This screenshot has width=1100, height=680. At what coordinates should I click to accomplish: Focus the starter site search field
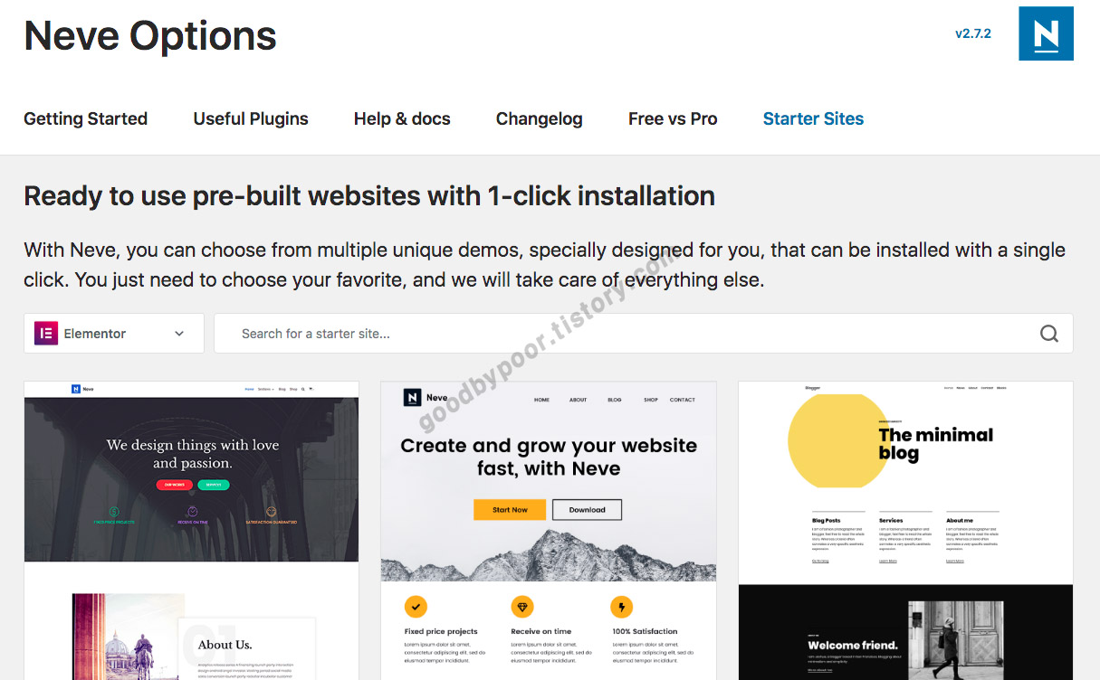644,334
